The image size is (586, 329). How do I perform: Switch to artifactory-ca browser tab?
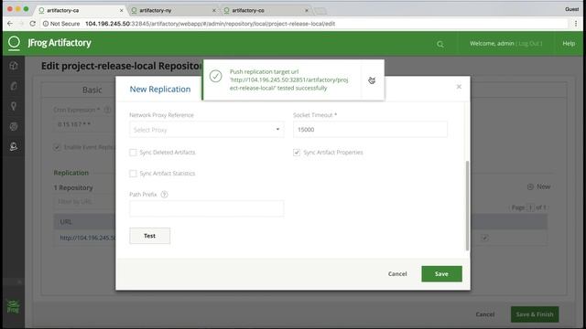pyautogui.click(x=81, y=10)
